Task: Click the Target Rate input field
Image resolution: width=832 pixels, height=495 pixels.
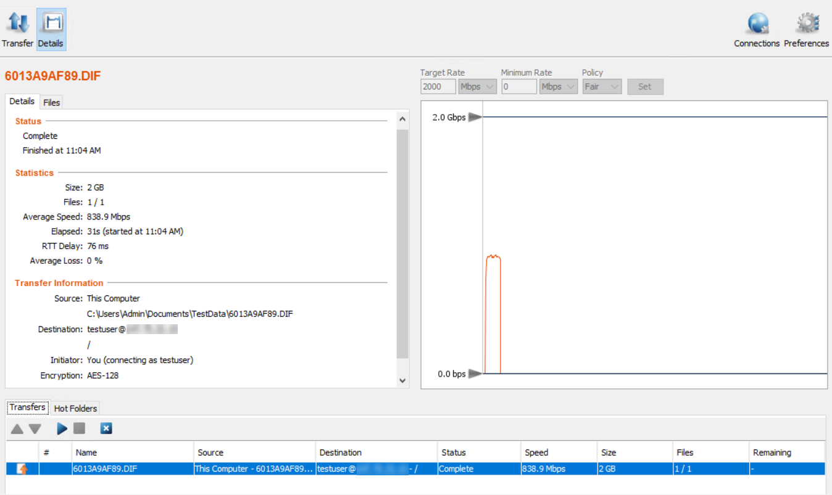Action: (x=438, y=87)
